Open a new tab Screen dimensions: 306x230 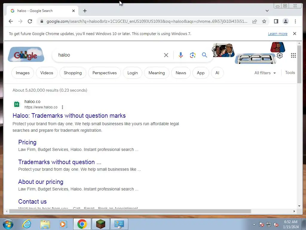coord(85,11)
